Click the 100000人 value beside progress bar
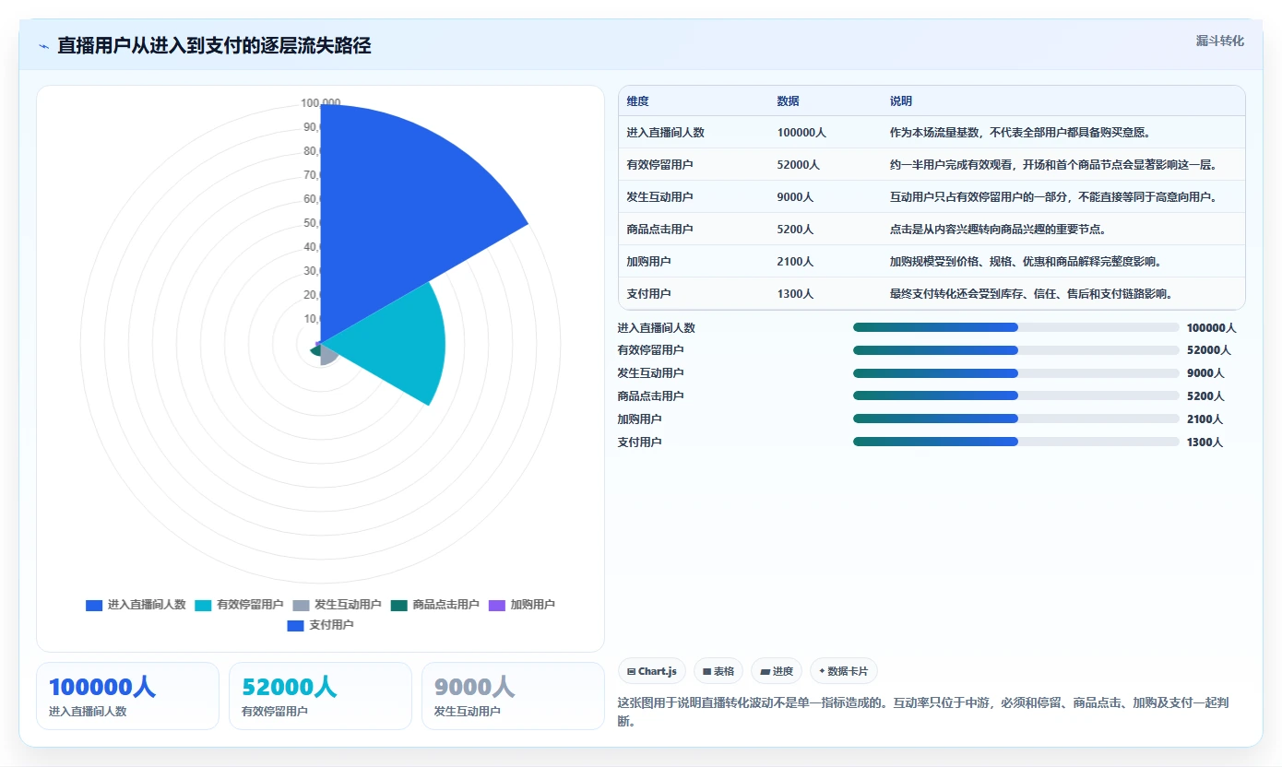This screenshot has height=767, width=1282. pos(1211,328)
